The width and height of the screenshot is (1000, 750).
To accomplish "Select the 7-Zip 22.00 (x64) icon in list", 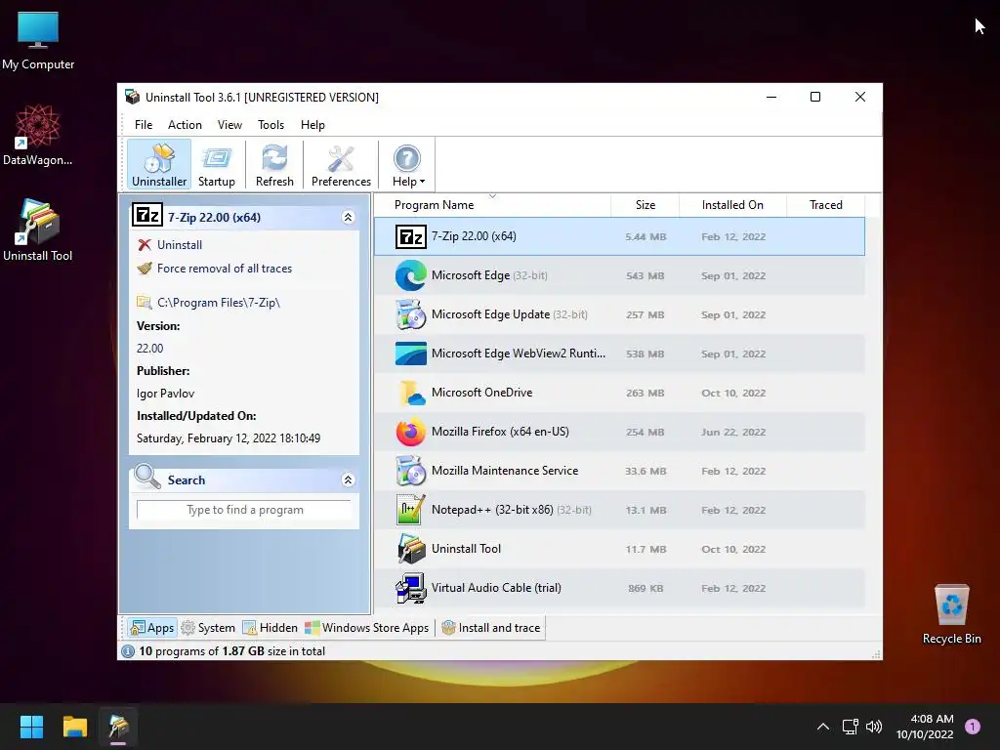I will click(411, 236).
